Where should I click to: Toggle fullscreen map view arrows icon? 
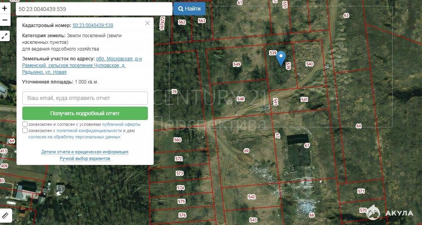click(x=5, y=36)
